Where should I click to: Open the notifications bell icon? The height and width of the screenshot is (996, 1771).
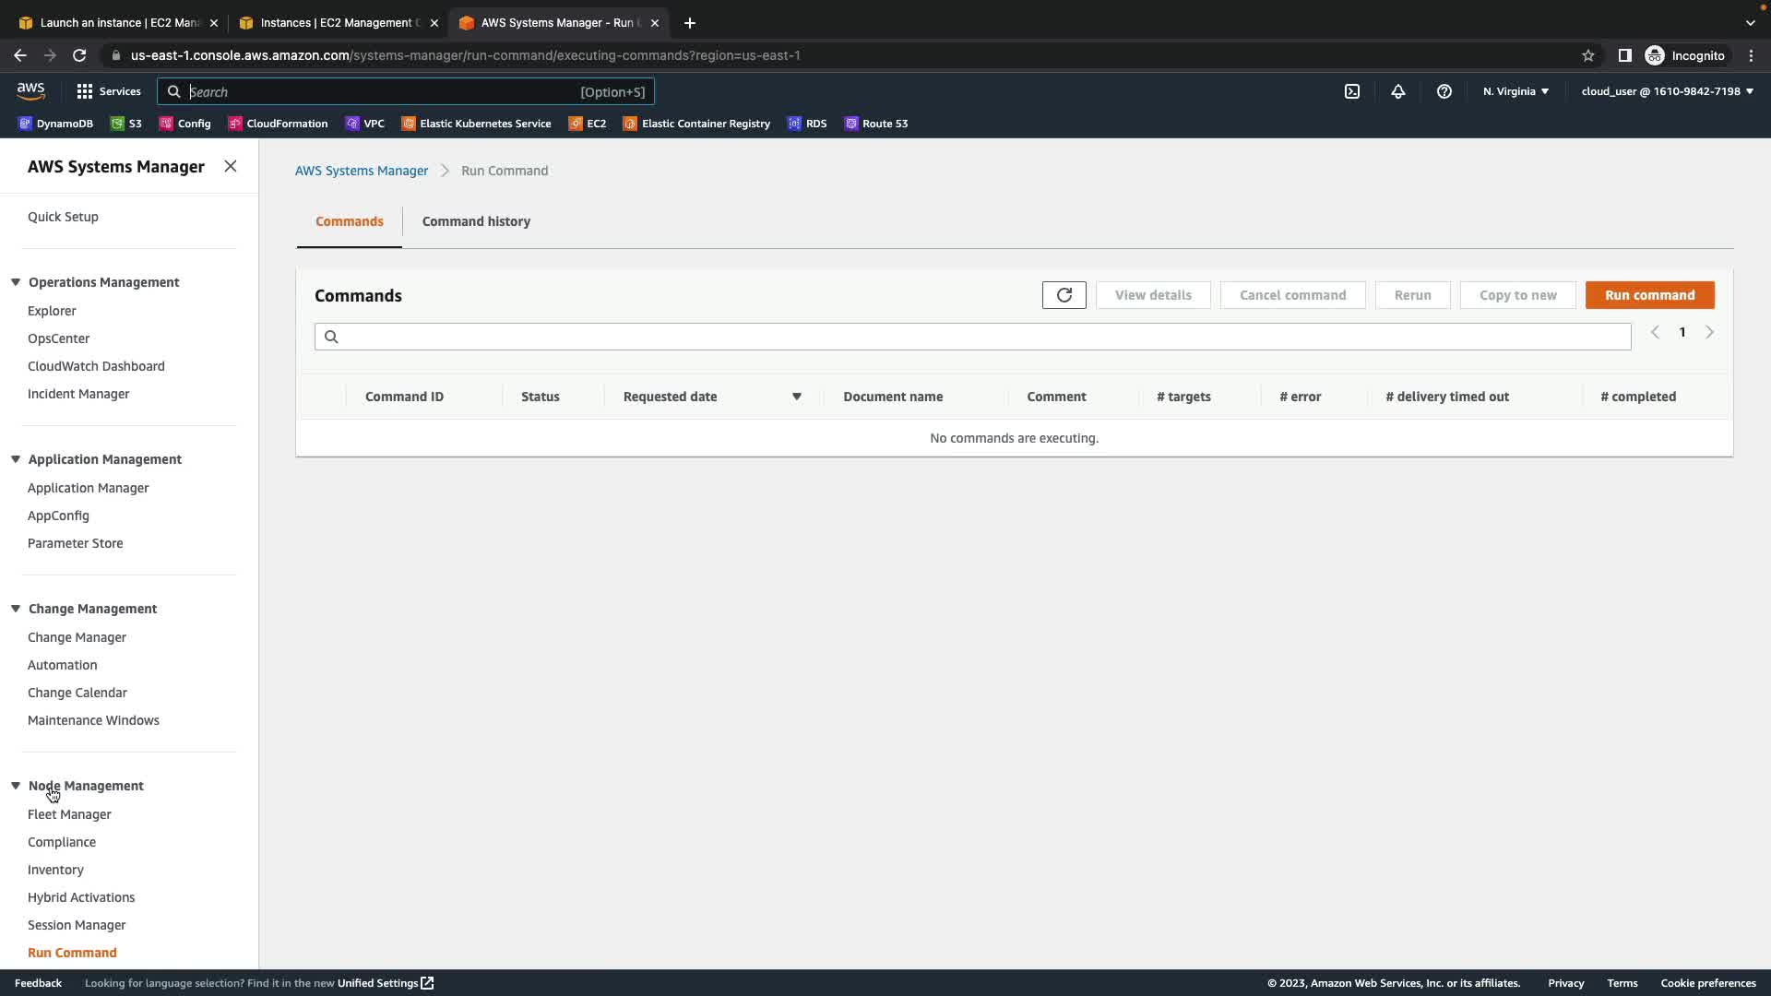[1397, 91]
